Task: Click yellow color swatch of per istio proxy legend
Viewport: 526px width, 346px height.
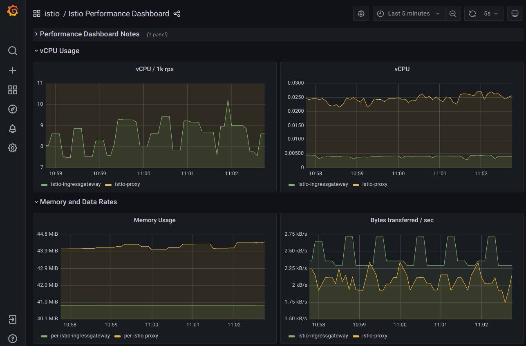Action: click(x=118, y=336)
